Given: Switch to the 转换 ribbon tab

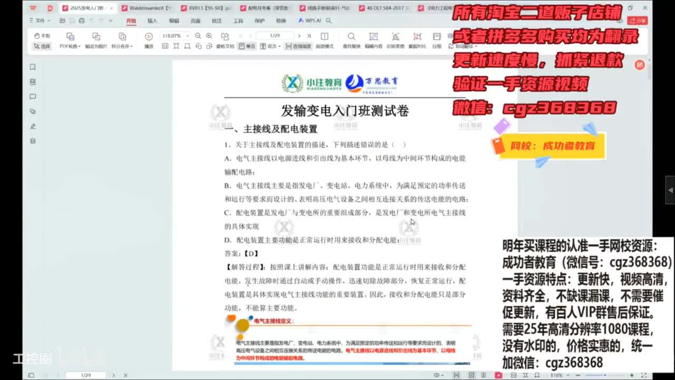Looking at the screenshot, I should click(x=281, y=21).
